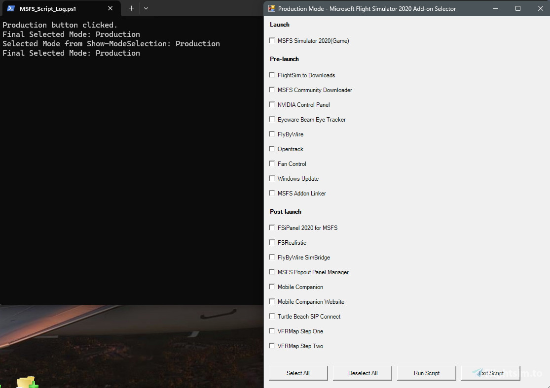The width and height of the screenshot is (550, 388).
Task: Enable FSRealistic under Post-launch
Action: (x=272, y=242)
